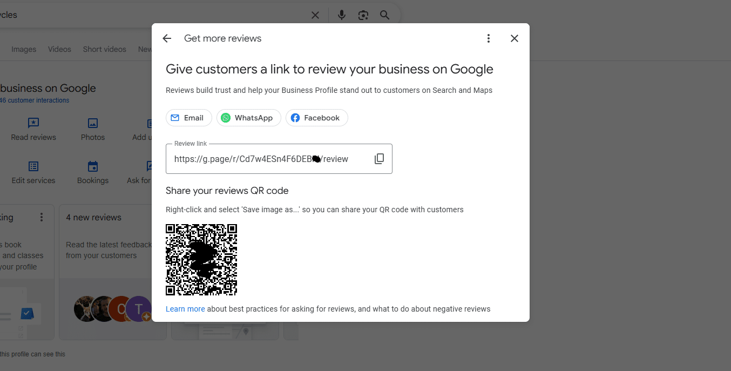
Task: Switch to the Videos search tab
Action: point(59,49)
